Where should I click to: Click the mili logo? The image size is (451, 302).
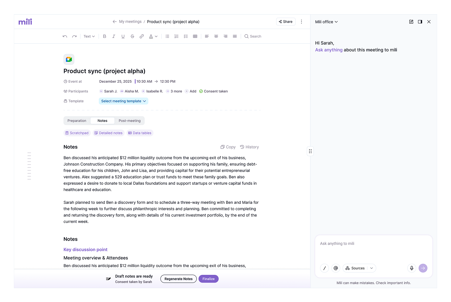(x=25, y=22)
